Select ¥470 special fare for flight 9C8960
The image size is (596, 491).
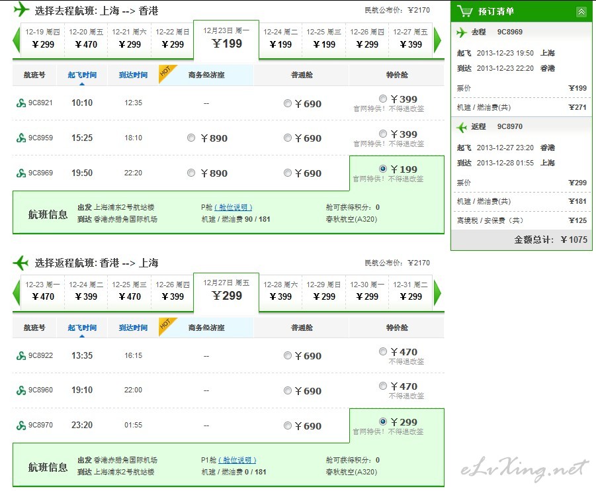383,386
